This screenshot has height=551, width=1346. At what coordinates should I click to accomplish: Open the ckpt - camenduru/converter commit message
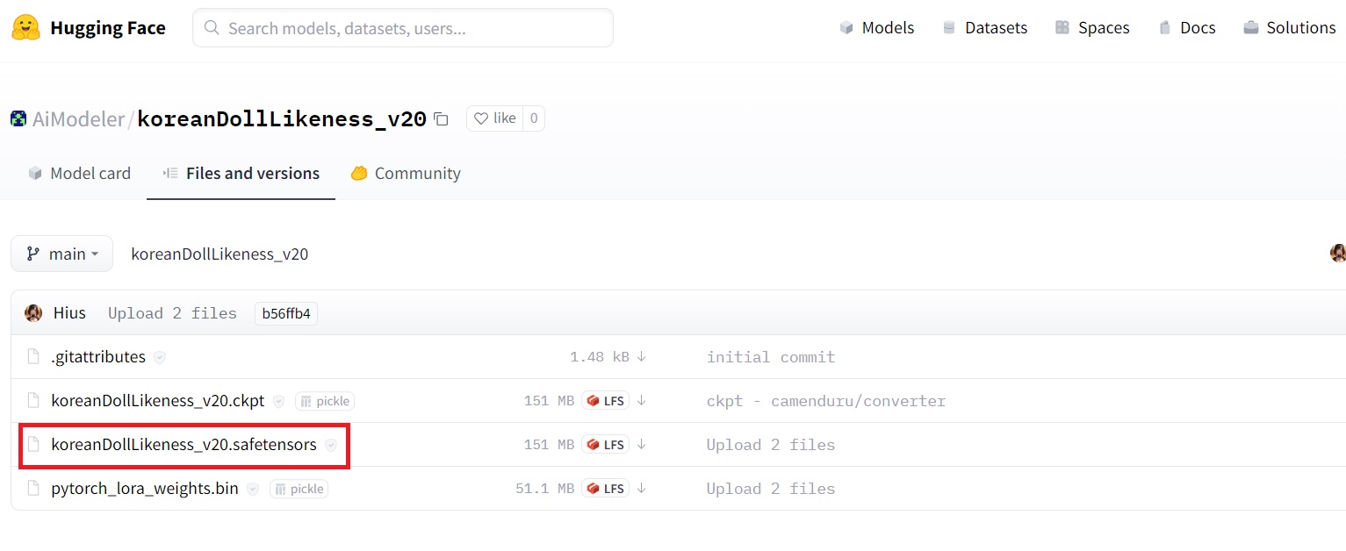coord(826,401)
